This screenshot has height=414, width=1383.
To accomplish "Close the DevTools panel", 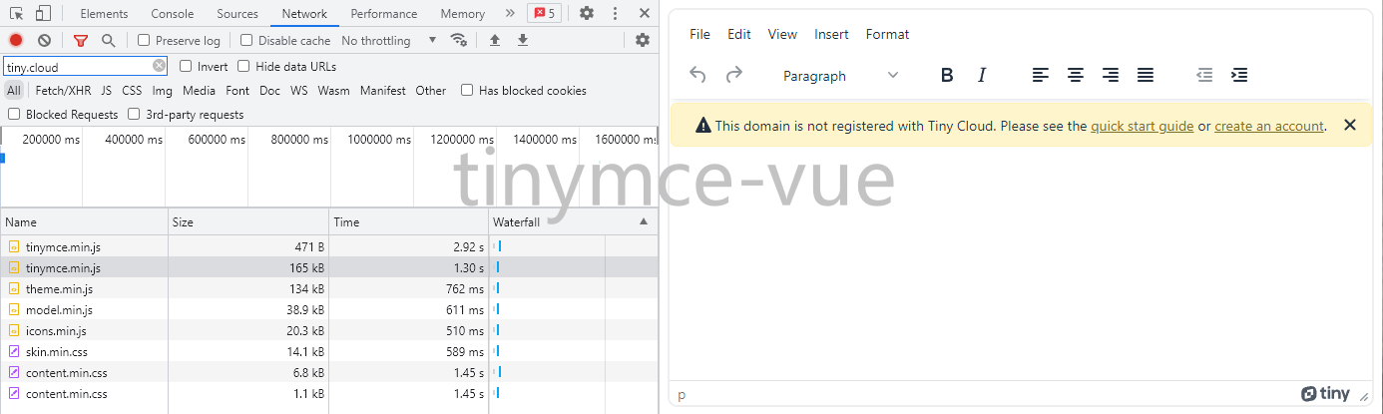I will [645, 13].
